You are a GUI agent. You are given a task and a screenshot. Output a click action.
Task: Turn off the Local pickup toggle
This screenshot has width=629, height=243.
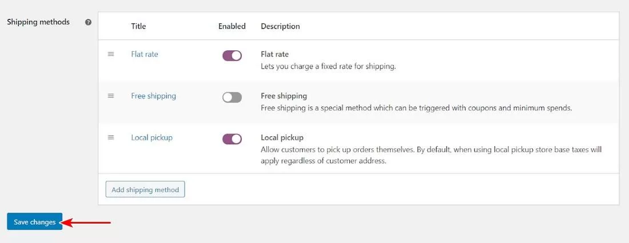coord(232,139)
